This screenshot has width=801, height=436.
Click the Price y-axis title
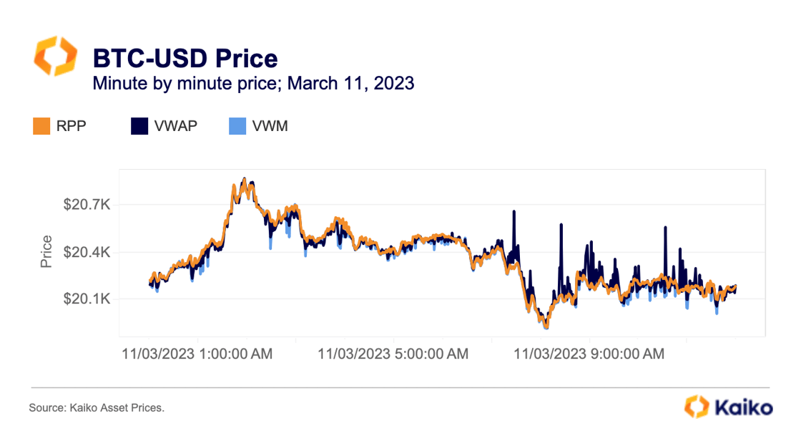[x=47, y=251]
